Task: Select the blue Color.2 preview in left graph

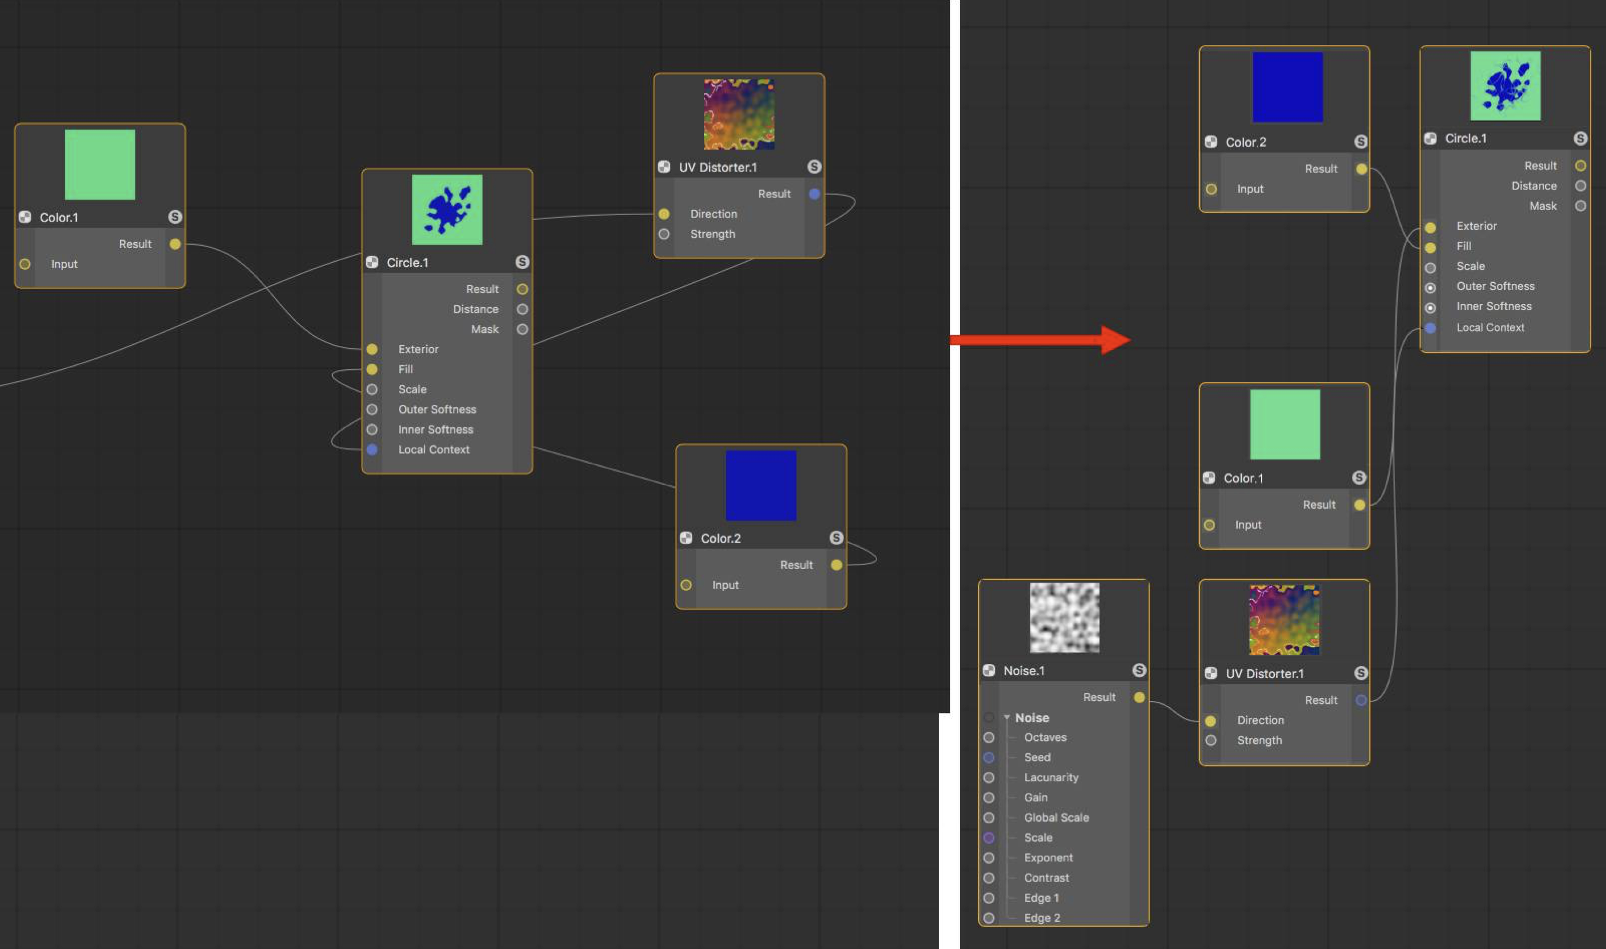Action: (x=761, y=485)
